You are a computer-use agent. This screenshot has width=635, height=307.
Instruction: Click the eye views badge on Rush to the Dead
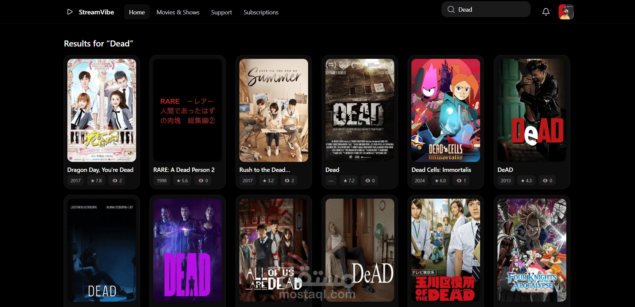289,181
